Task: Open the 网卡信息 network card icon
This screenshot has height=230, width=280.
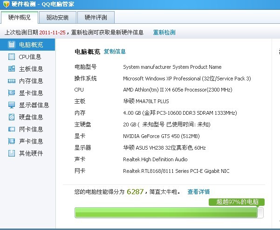Action: tap(12, 129)
